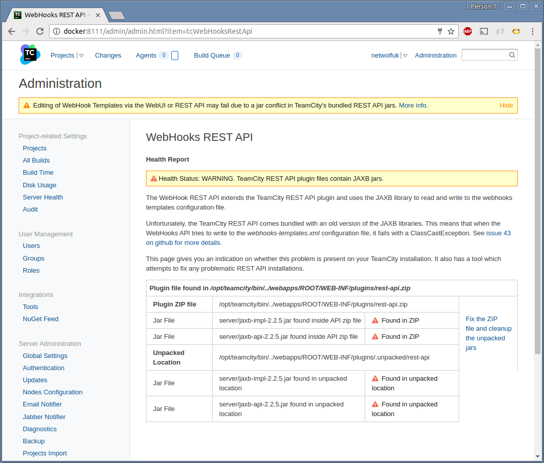Open the Build Queue page
The width and height of the screenshot is (544, 463).
(212, 56)
